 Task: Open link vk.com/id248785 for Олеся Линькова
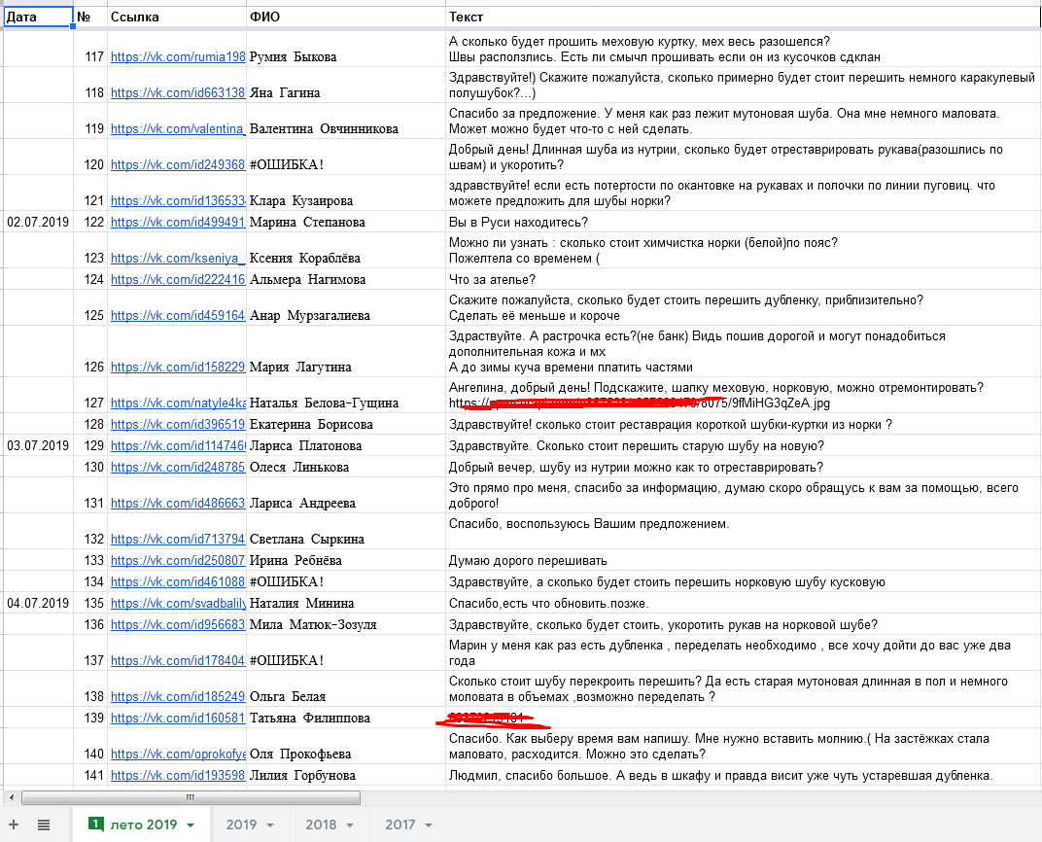point(178,467)
